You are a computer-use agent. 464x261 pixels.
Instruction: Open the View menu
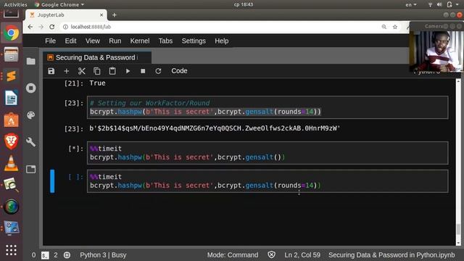click(93, 41)
